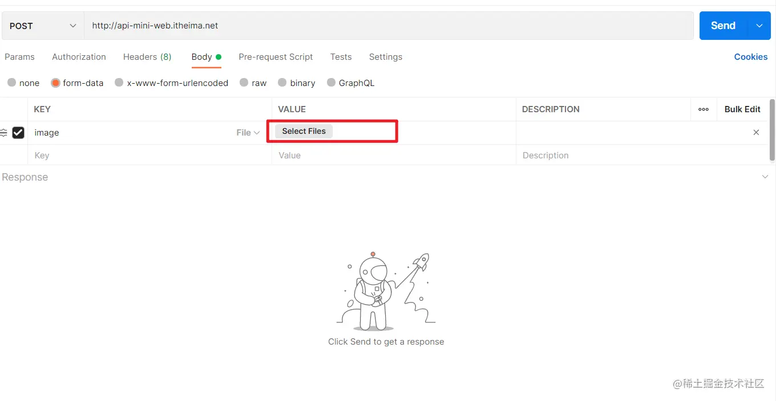
Task: Open the Pre-request Script tab
Action: tap(276, 57)
